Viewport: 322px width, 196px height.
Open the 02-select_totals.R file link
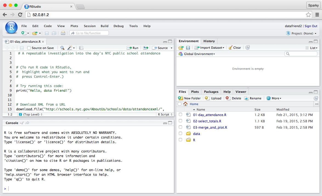pos(207,121)
